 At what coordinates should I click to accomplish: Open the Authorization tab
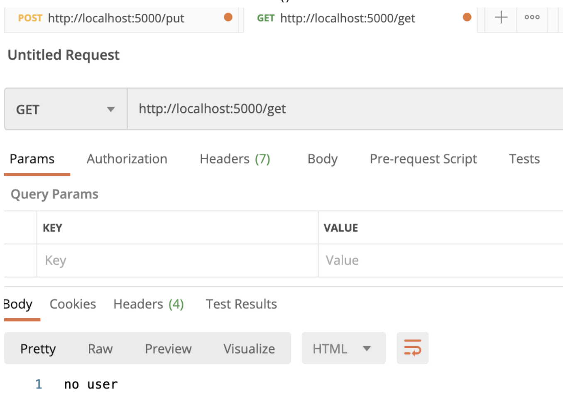point(127,159)
